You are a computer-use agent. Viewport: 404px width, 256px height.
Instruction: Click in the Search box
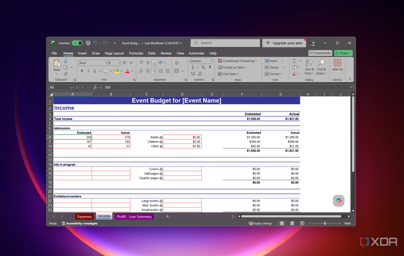click(225, 43)
